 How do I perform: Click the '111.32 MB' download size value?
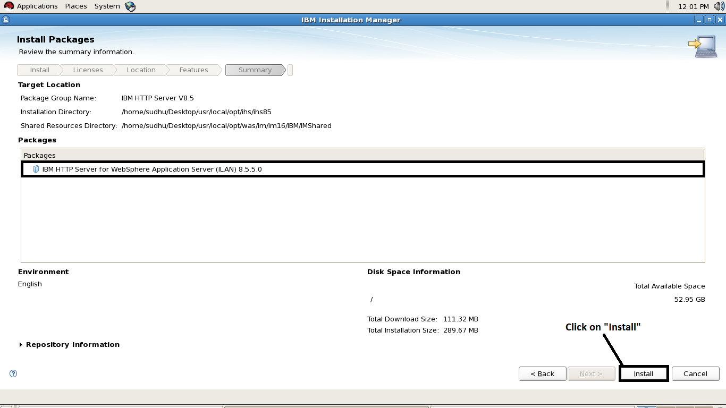[x=461, y=319]
